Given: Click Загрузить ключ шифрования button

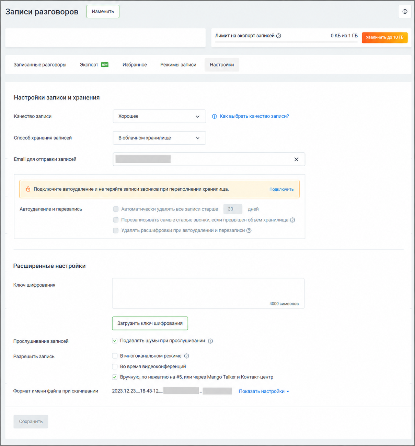Looking at the screenshot, I should pos(150,323).
